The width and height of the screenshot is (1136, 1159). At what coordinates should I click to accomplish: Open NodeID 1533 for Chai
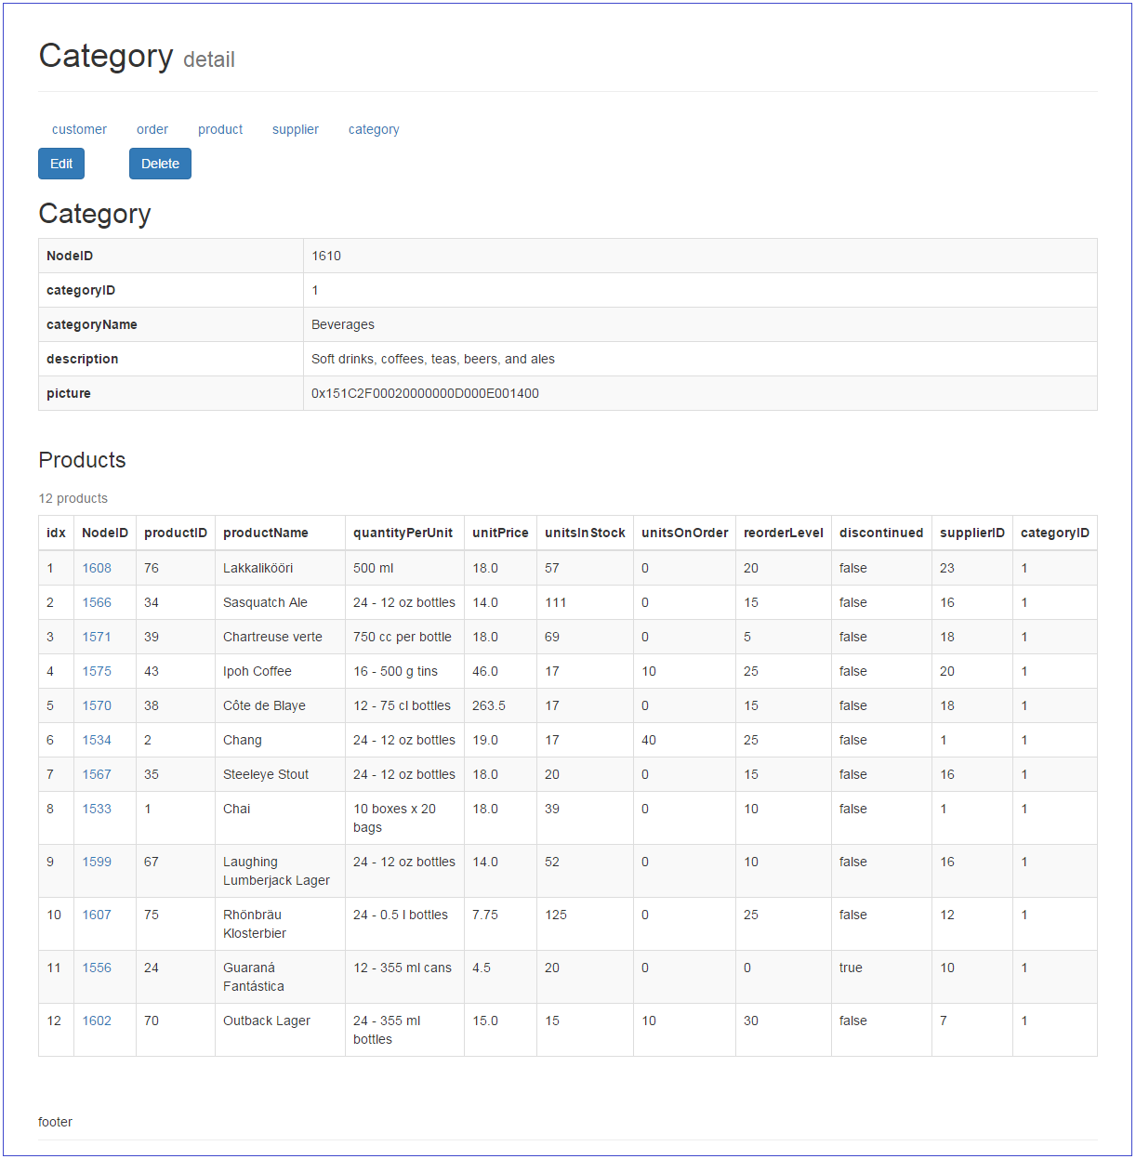[97, 809]
